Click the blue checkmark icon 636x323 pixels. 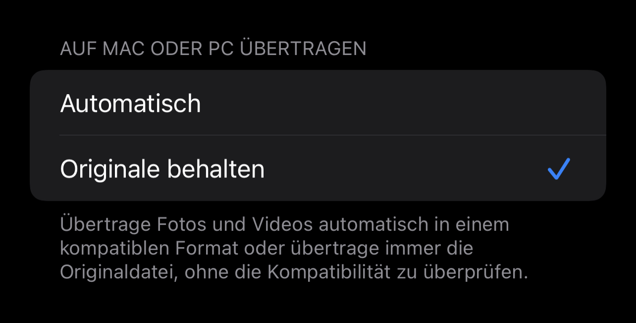[559, 168]
